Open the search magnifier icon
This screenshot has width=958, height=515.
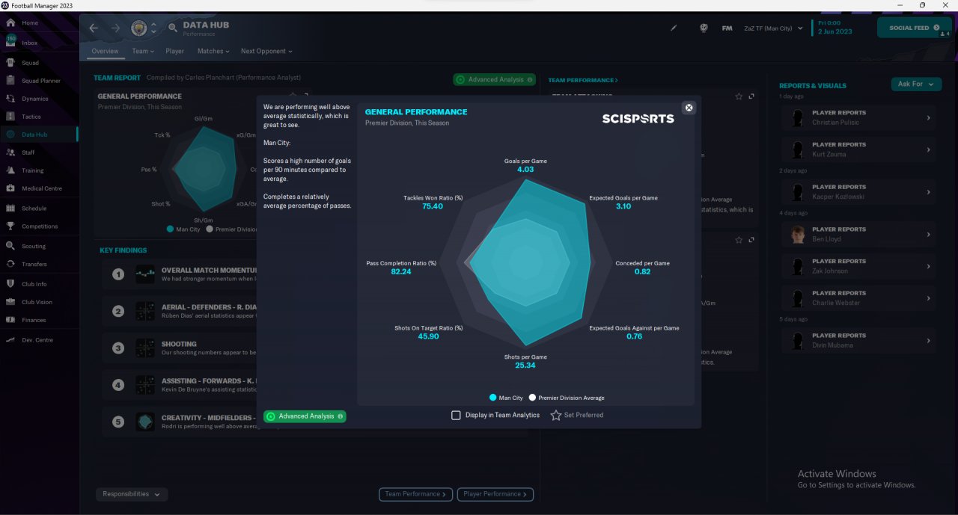click(173, 28)
